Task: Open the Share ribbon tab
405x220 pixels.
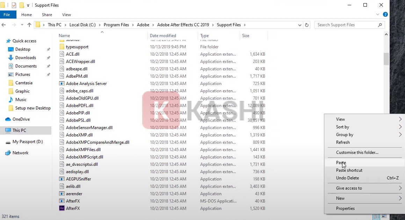Action: pyautogui.click(x=47, y=15)
